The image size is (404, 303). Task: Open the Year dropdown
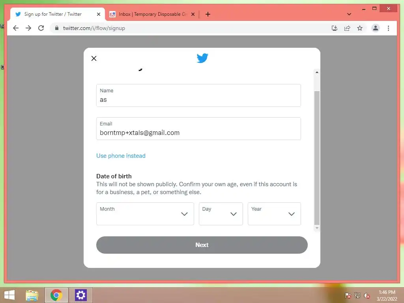[274, 213]
